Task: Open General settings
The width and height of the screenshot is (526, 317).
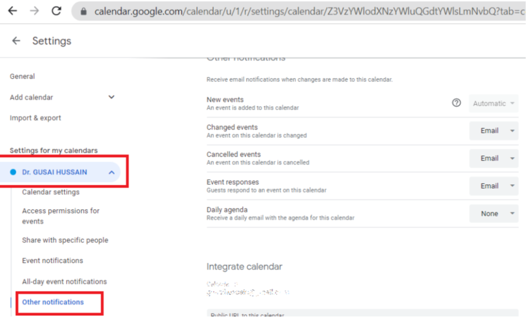Action: (x=22, y=76)
